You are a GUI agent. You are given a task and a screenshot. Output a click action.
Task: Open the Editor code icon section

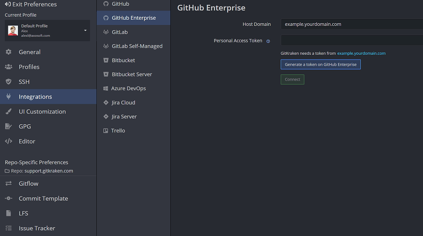[x=8, y=141]
